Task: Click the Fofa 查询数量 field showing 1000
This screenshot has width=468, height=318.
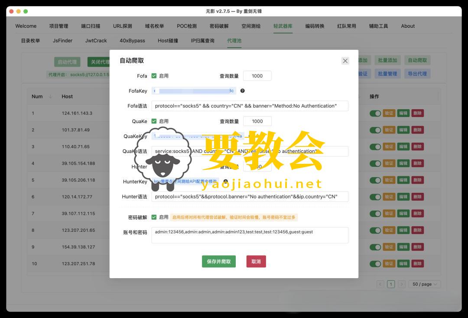Action: [x=257, y=76]
